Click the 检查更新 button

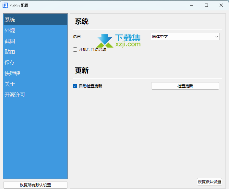click(x=185, y=86)
